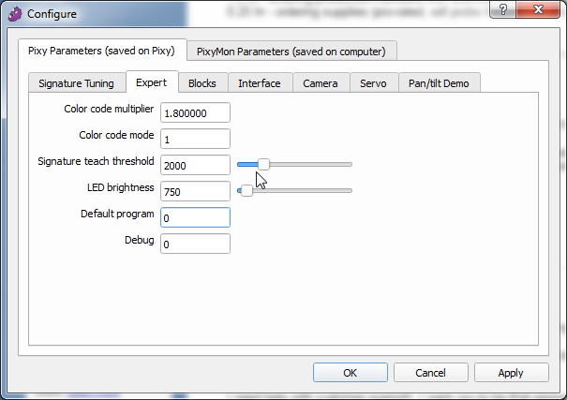Close the Configure dialog with X
The height and width of the screenshot is (400, 567).
[x=538, y=9]
